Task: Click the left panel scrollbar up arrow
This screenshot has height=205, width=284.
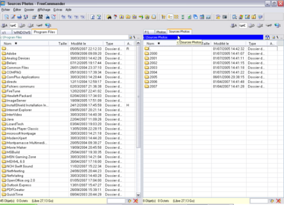Action: [138, 43]
